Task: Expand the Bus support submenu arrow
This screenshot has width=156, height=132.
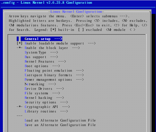Action: [54, 57]
